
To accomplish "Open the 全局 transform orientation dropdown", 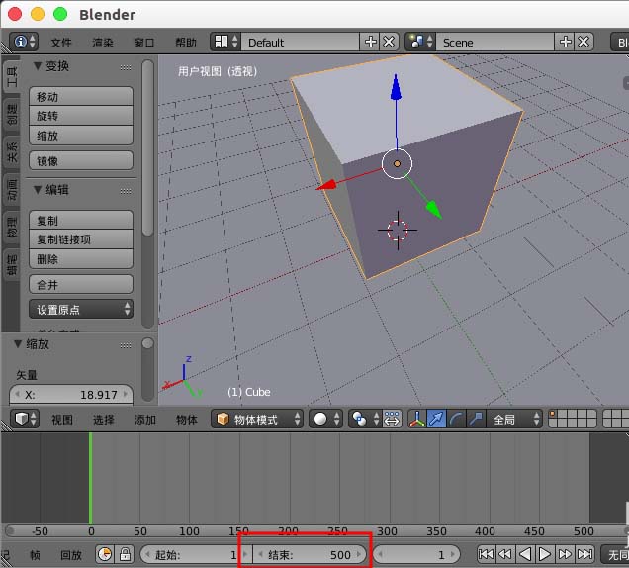I will pyautogui.click(x=514, y=420).
